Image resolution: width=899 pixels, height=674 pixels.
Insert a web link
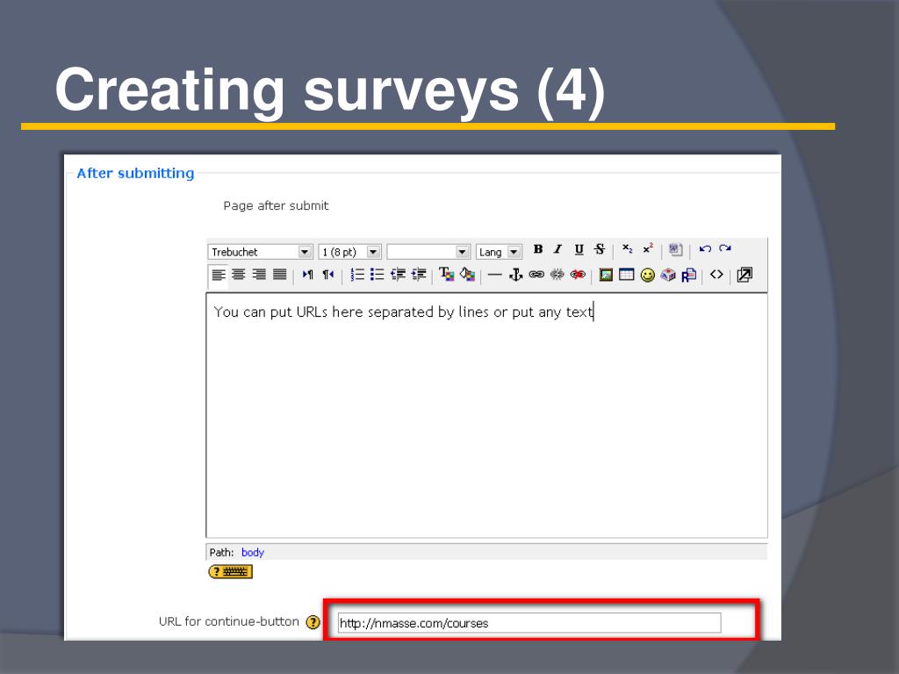click(536, 275)
